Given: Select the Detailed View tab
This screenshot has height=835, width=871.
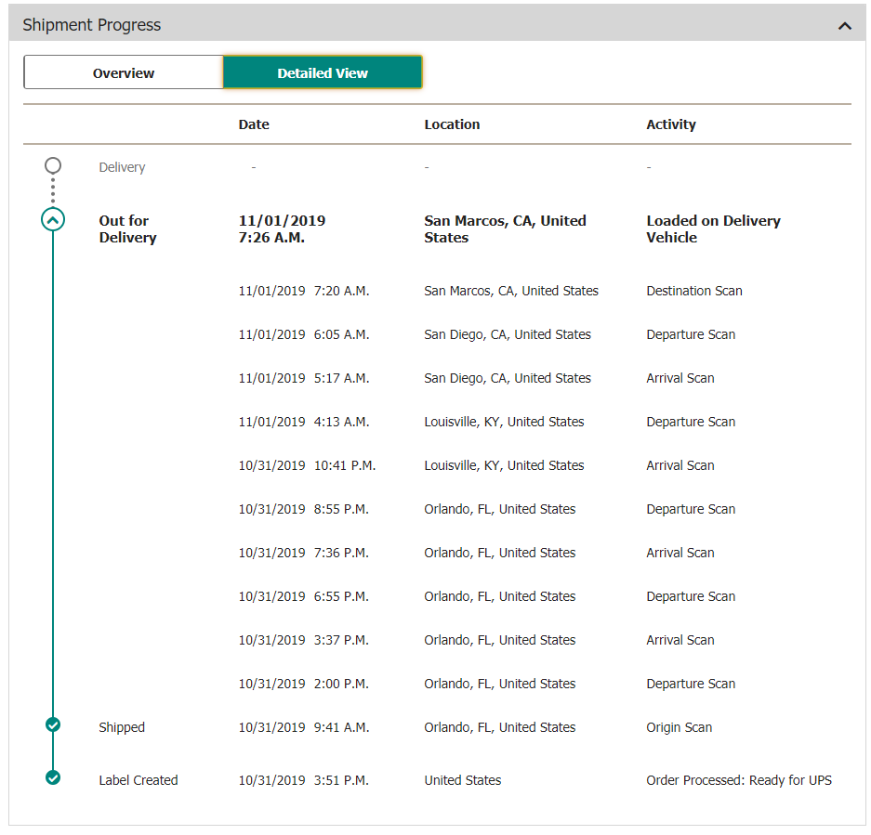Looking at the screenshot, I should 323,72.
